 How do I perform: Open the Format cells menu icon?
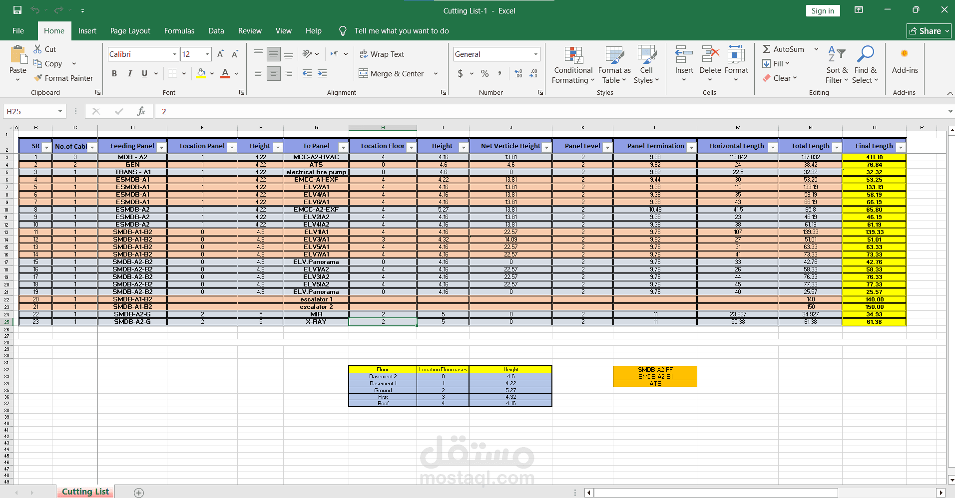(736, 54)
